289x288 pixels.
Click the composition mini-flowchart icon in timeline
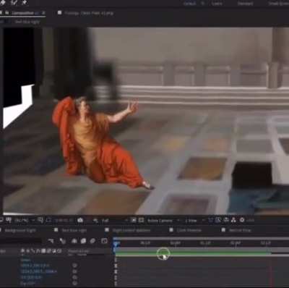click(51, 241)
